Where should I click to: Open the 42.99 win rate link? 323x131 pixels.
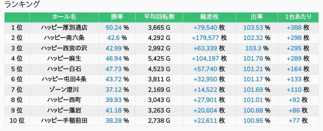(113, 48)
